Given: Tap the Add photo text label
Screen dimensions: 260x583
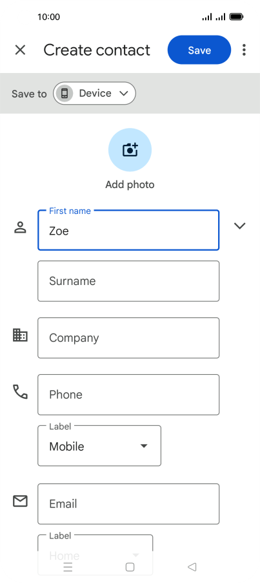Looking at the screenshot, I should pos(130,184).
